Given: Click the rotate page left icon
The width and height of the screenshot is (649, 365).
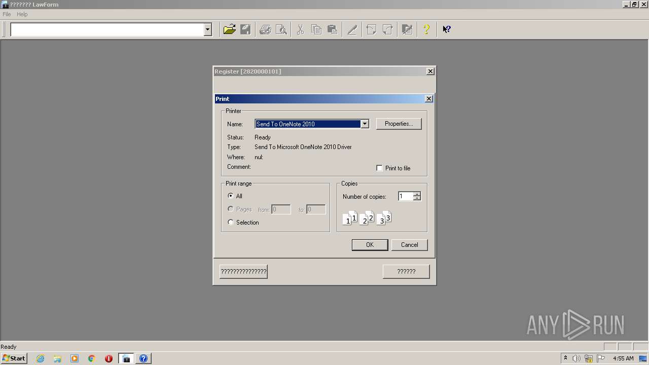Looking at the screenshot, I should (372, 29).
